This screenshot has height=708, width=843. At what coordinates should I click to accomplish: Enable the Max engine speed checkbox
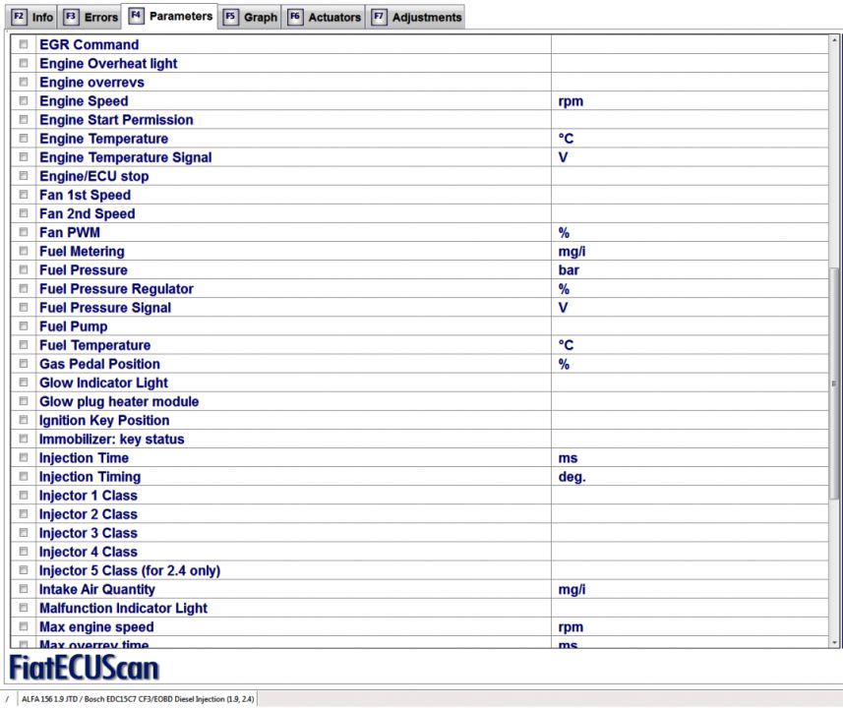(x=24, y=626)
